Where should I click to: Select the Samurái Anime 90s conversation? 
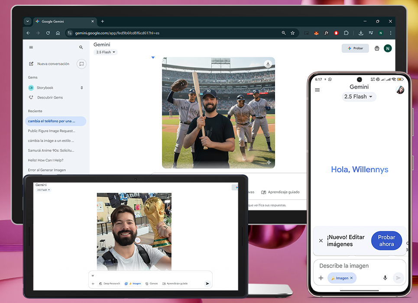coord(51,151)
